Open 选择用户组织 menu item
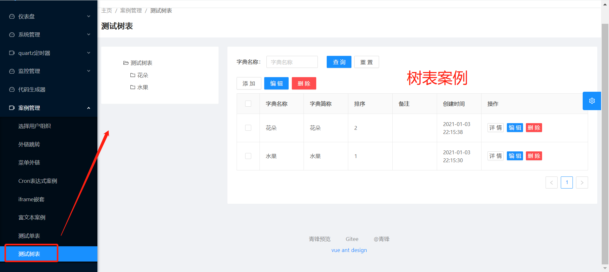The image size is (609, 272). click(49, 126)
